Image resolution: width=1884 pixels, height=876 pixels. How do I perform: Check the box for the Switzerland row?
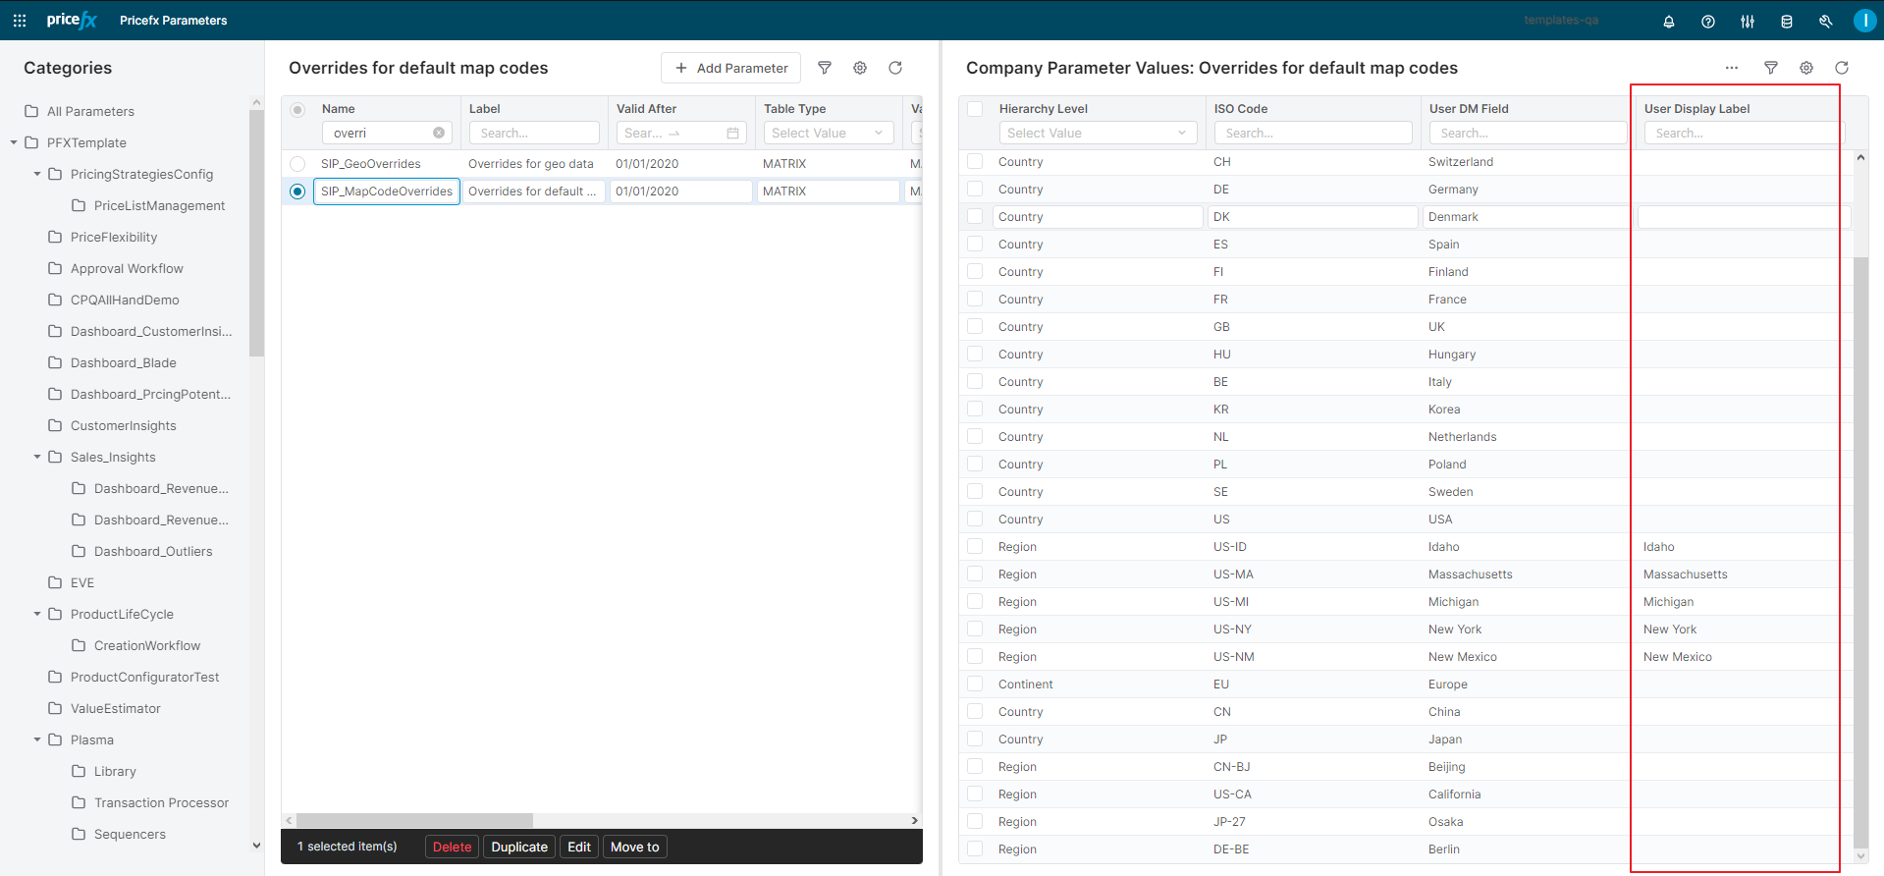tap(975, 162)
